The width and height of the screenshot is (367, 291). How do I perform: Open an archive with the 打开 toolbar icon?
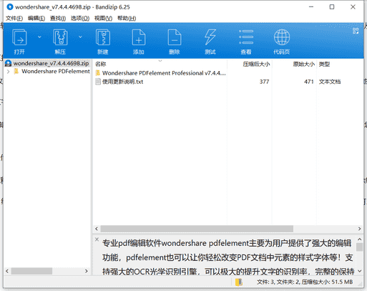coord(19,41)
